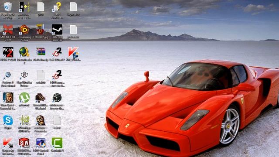Open the small blue globe shortcut

click(8, 75)
